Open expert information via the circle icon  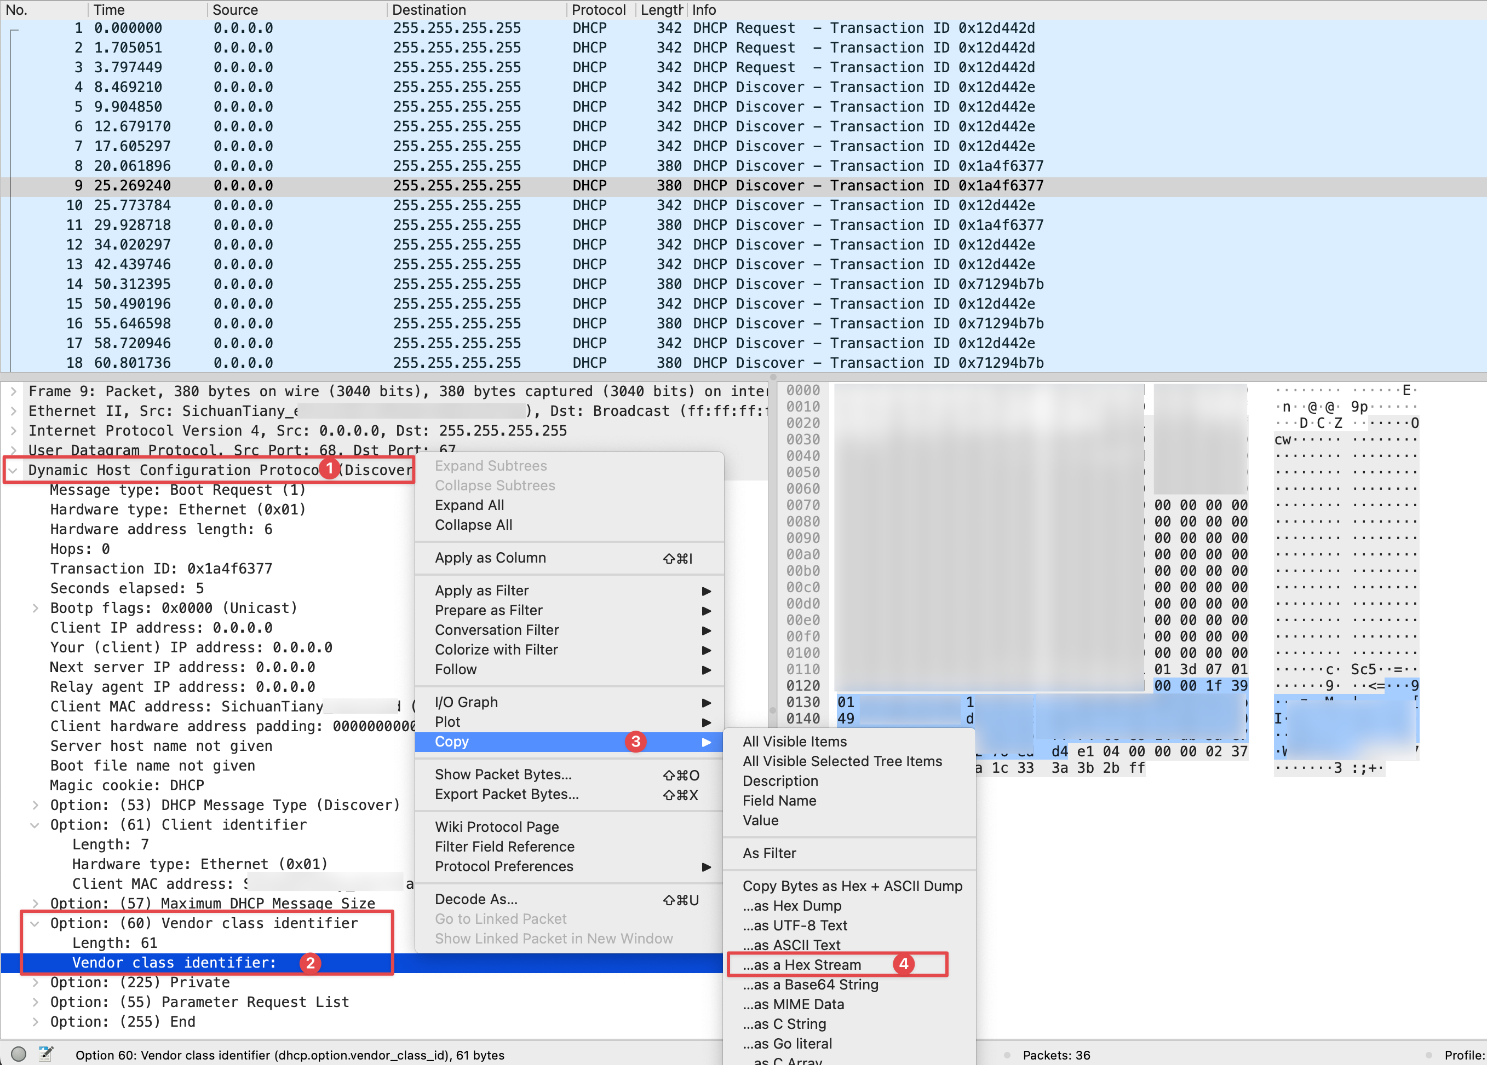pos(19,1055)
